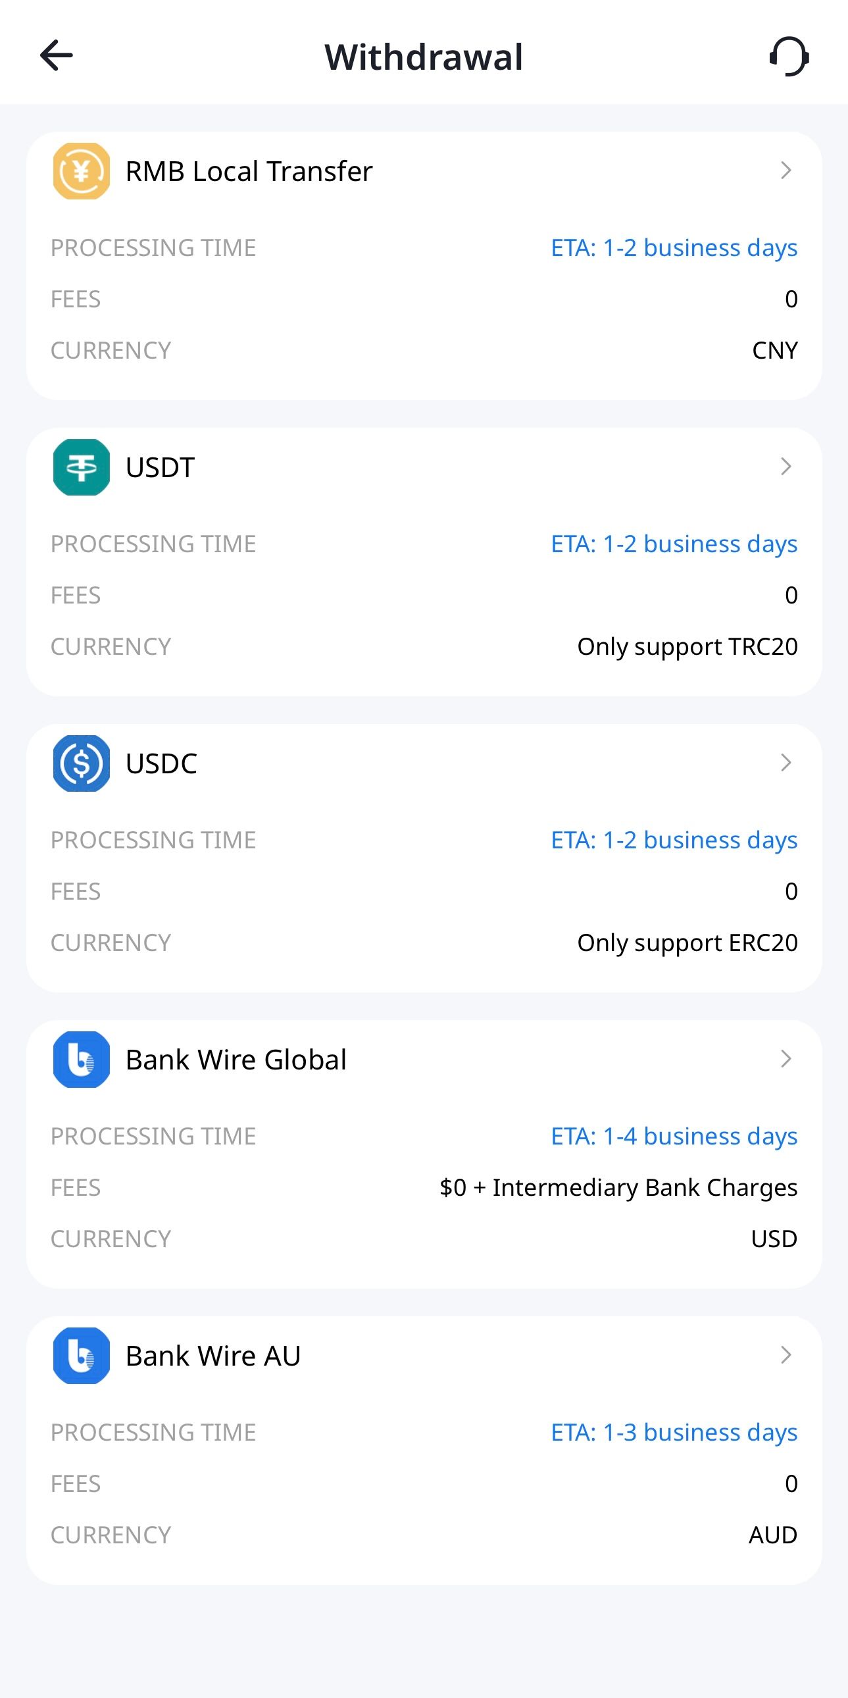Select Bank Wire AU title
The height and width of the screenshot is (1698, 848).
(213, 1355)
